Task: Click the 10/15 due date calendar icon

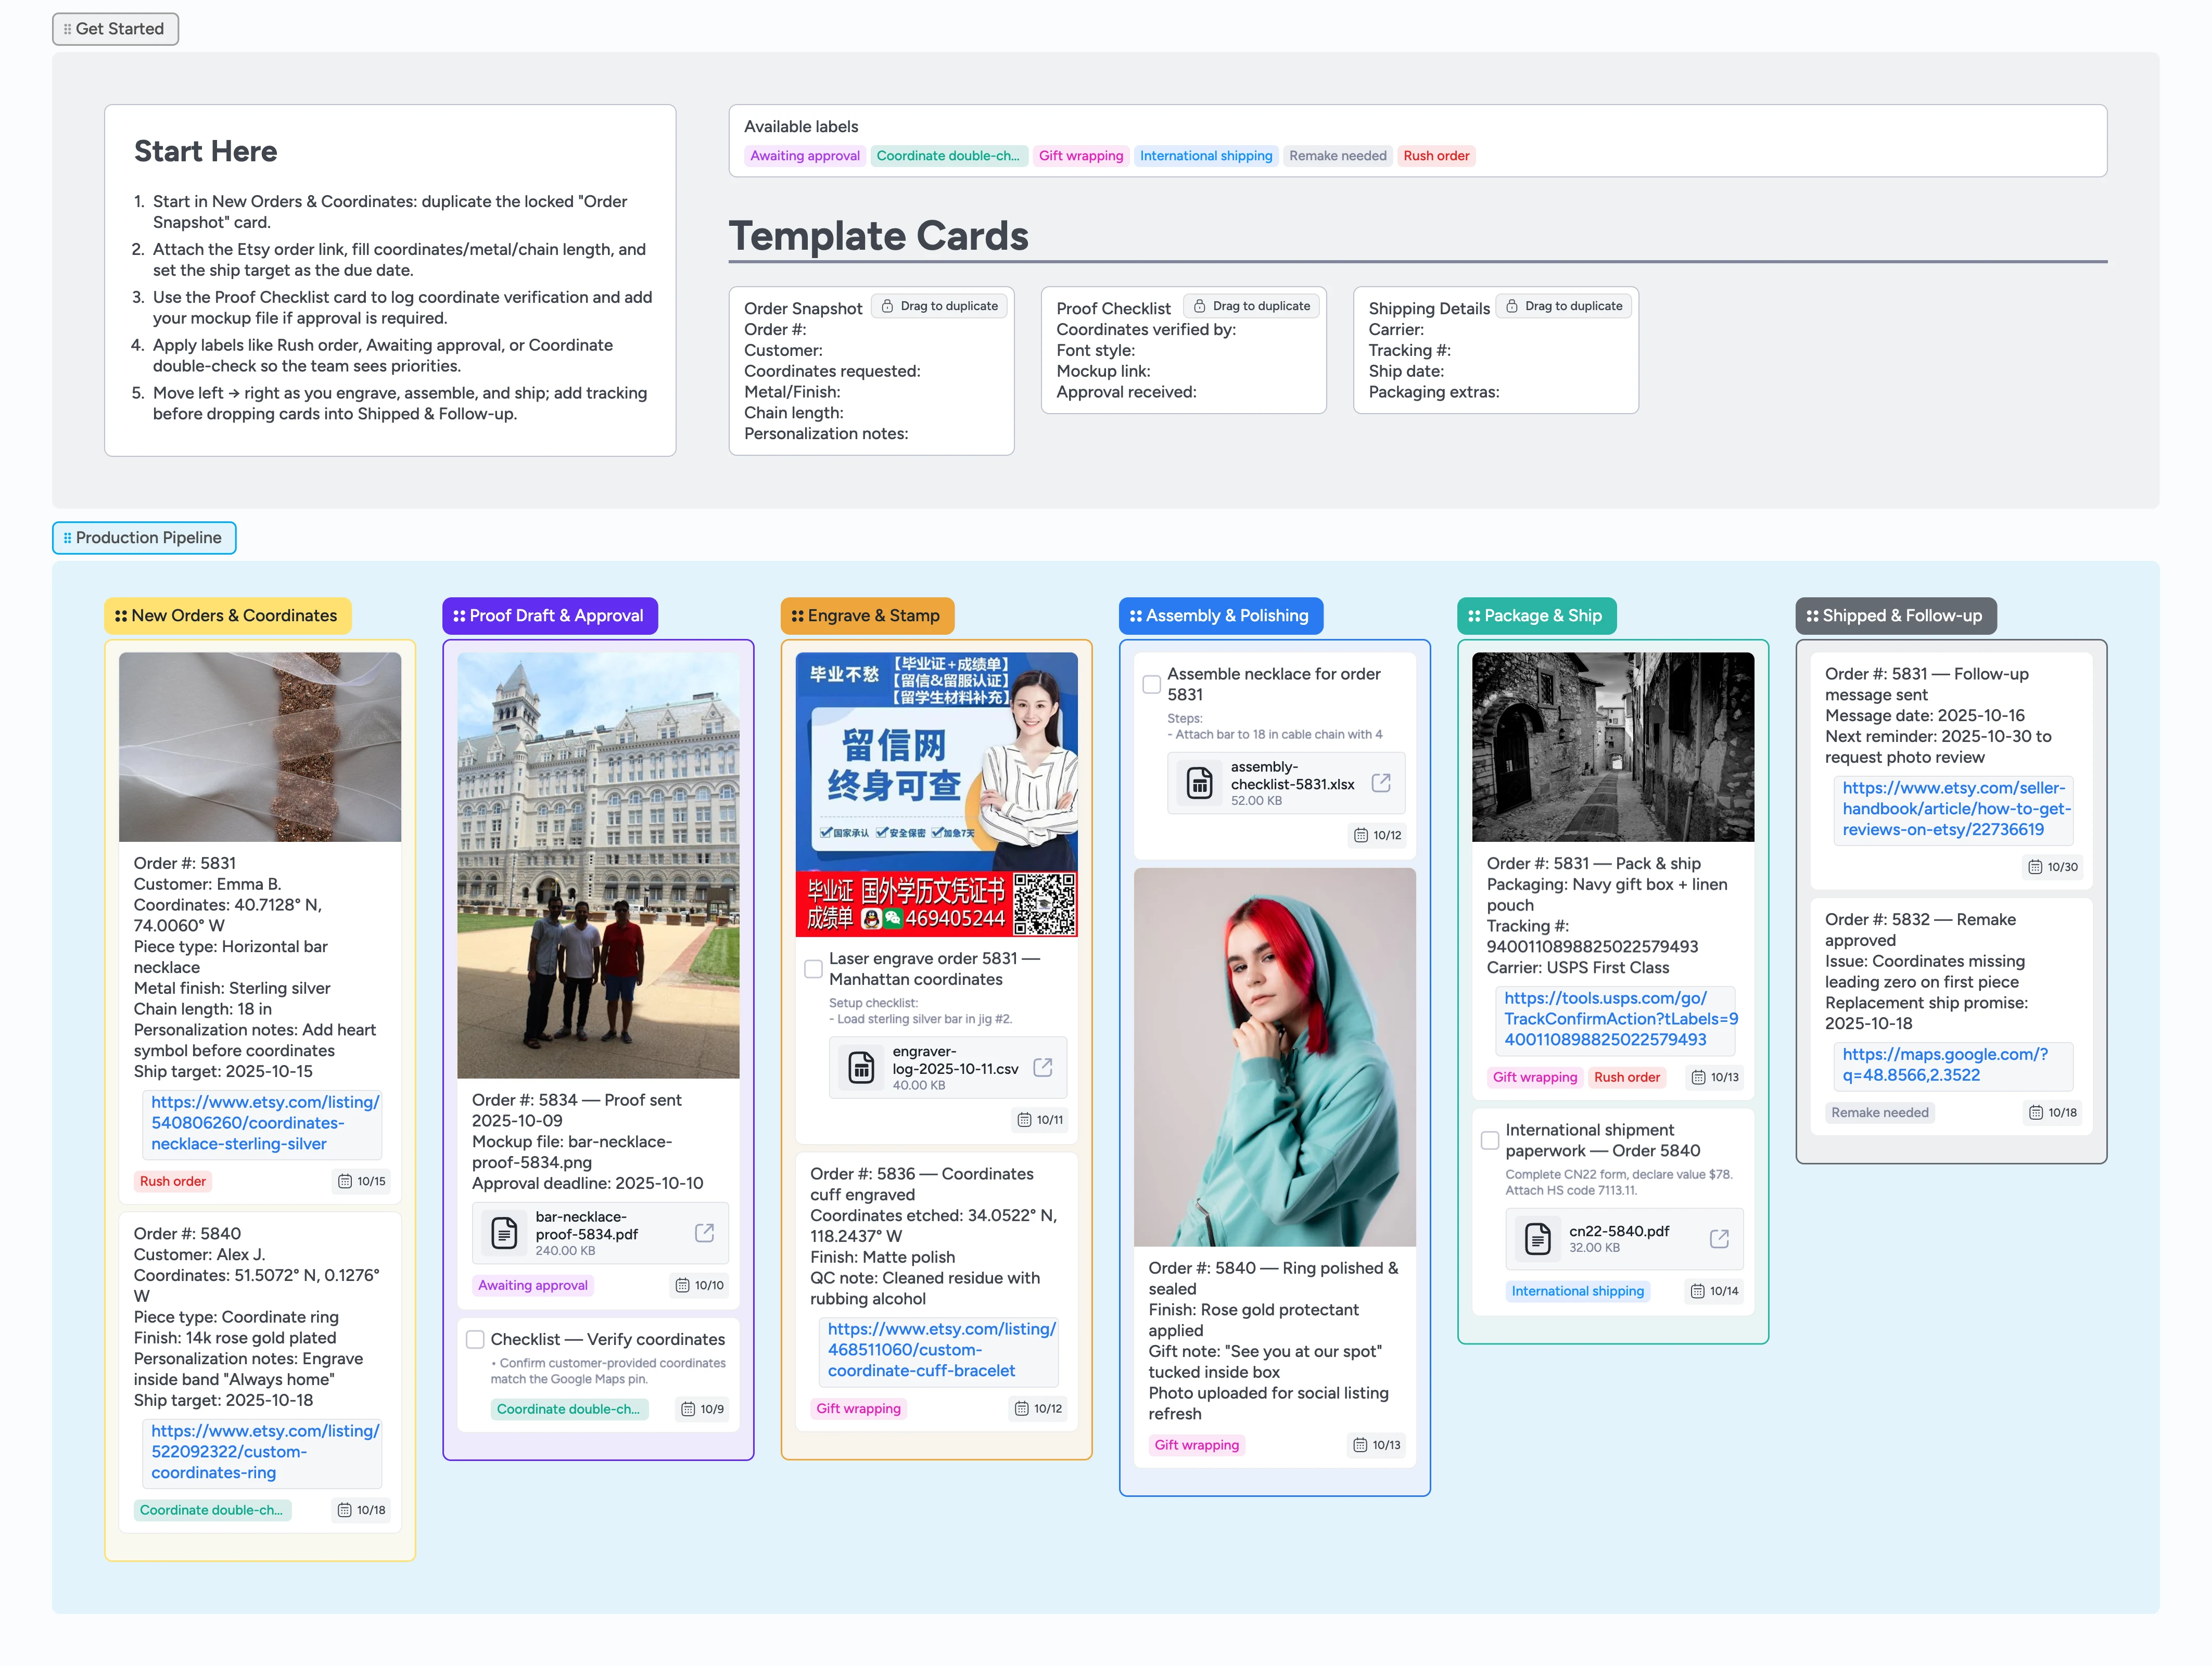Action: click(345, 1181)
